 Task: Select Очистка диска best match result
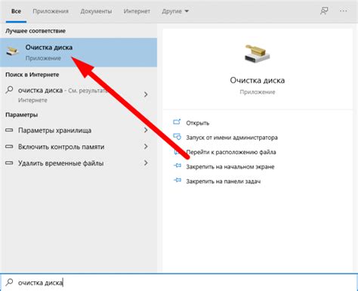[79, 52]
